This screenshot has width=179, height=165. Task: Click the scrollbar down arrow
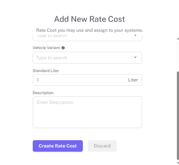(178, 163)
